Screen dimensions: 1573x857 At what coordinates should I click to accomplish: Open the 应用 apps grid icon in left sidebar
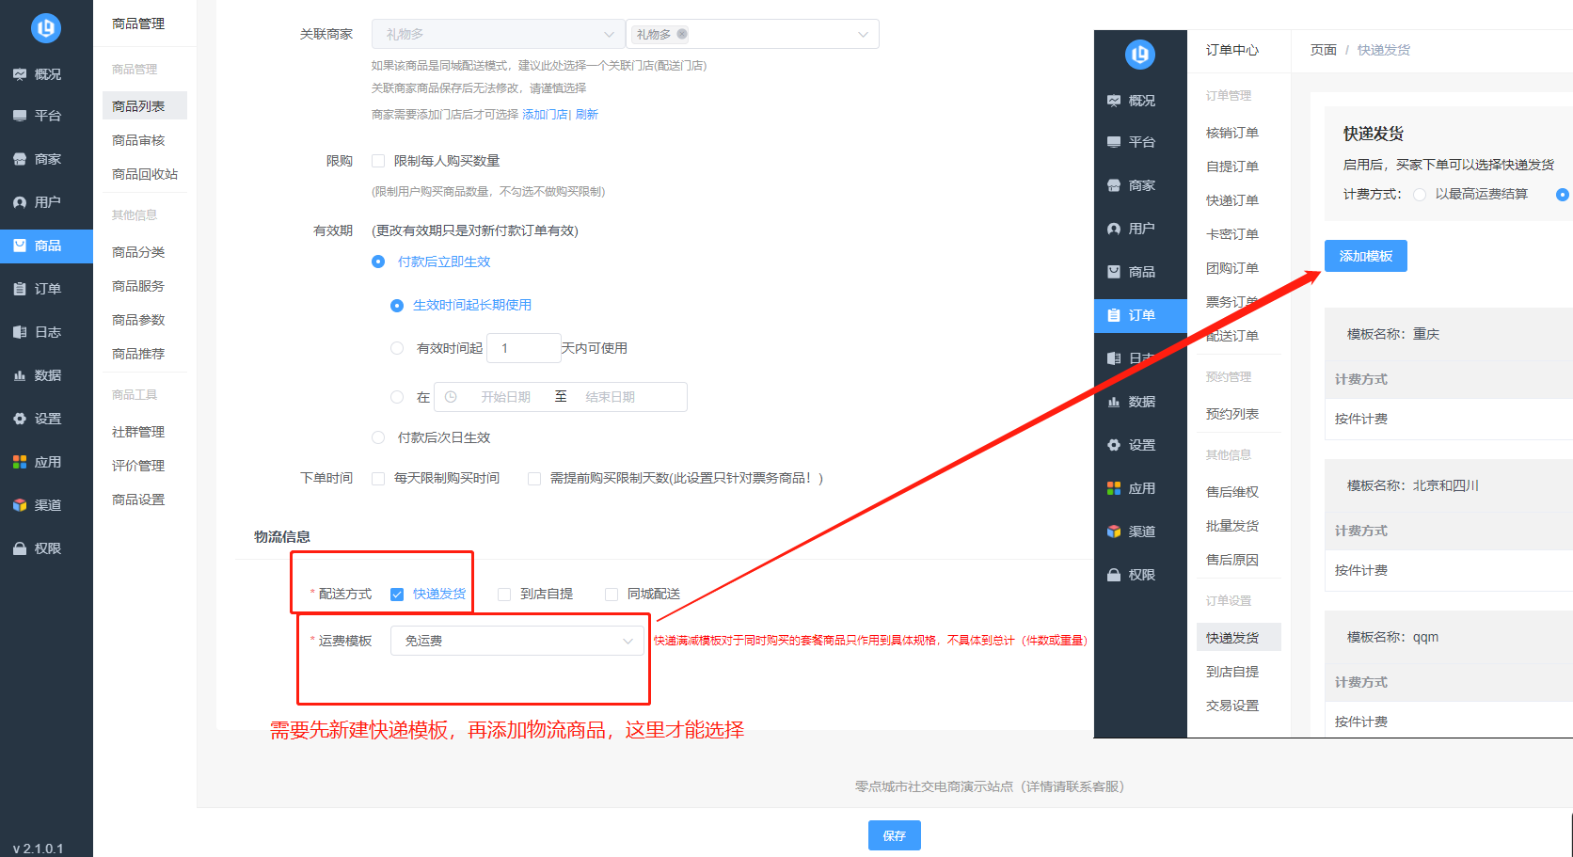20,462
